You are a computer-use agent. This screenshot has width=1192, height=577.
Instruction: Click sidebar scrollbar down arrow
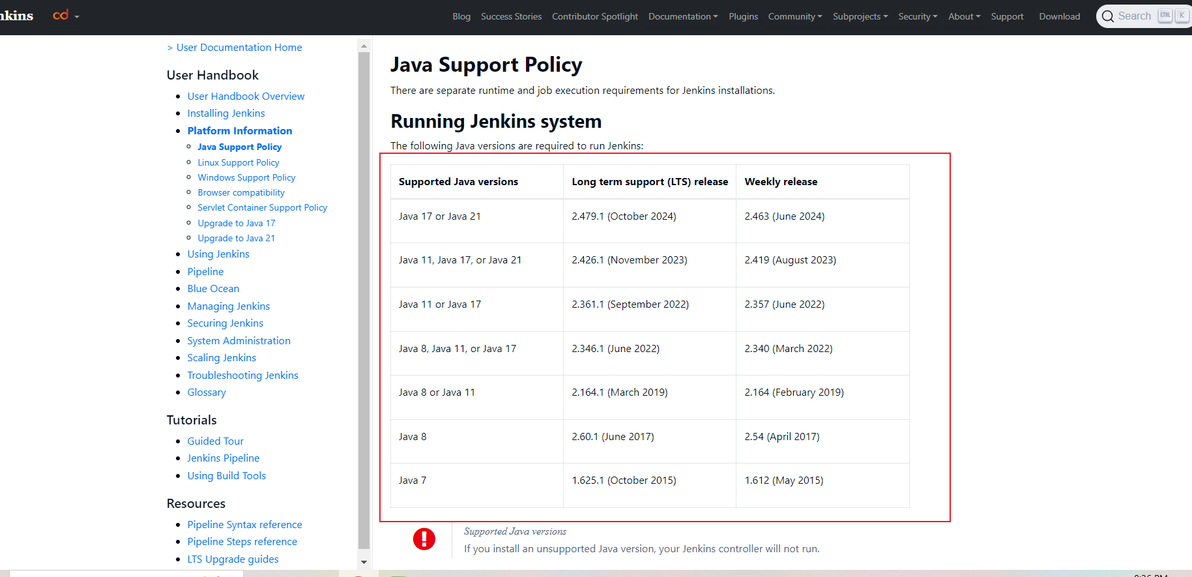tap(364, 562)
